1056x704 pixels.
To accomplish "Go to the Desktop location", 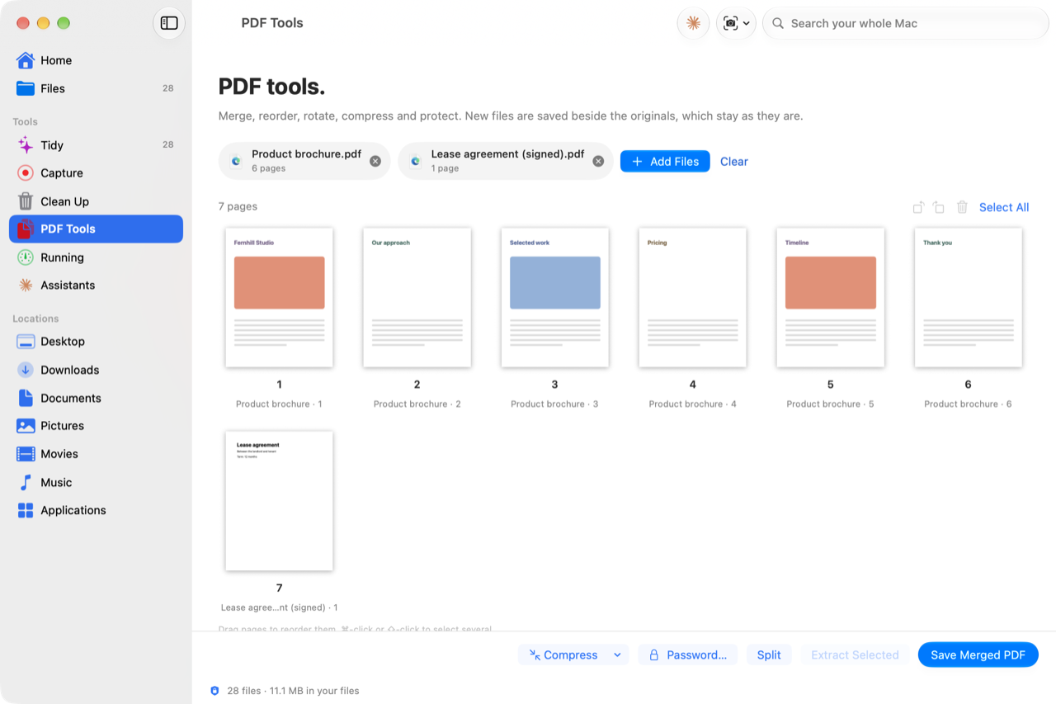I will click(x=96, y=342).
